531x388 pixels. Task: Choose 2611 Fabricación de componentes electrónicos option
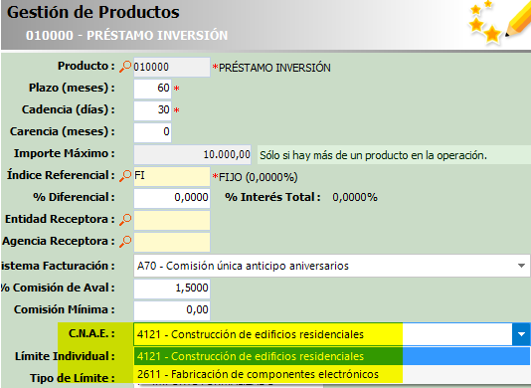click(332, 374)
